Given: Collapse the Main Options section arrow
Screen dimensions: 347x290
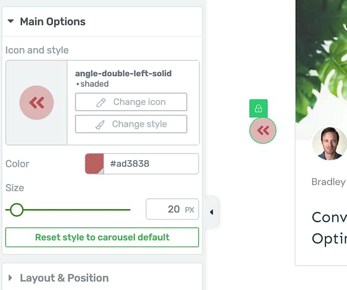Looking at the screenshot, I should (x=11, y=21).
